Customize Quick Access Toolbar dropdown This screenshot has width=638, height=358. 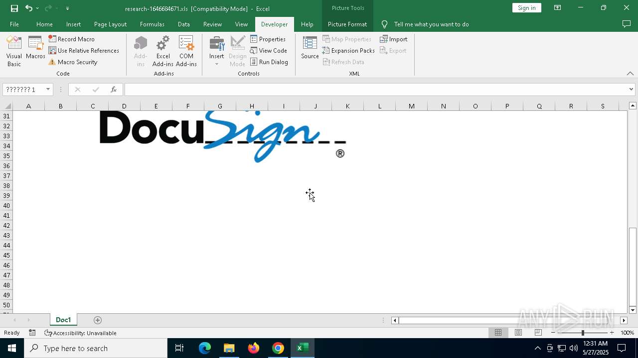pos(67,8)
